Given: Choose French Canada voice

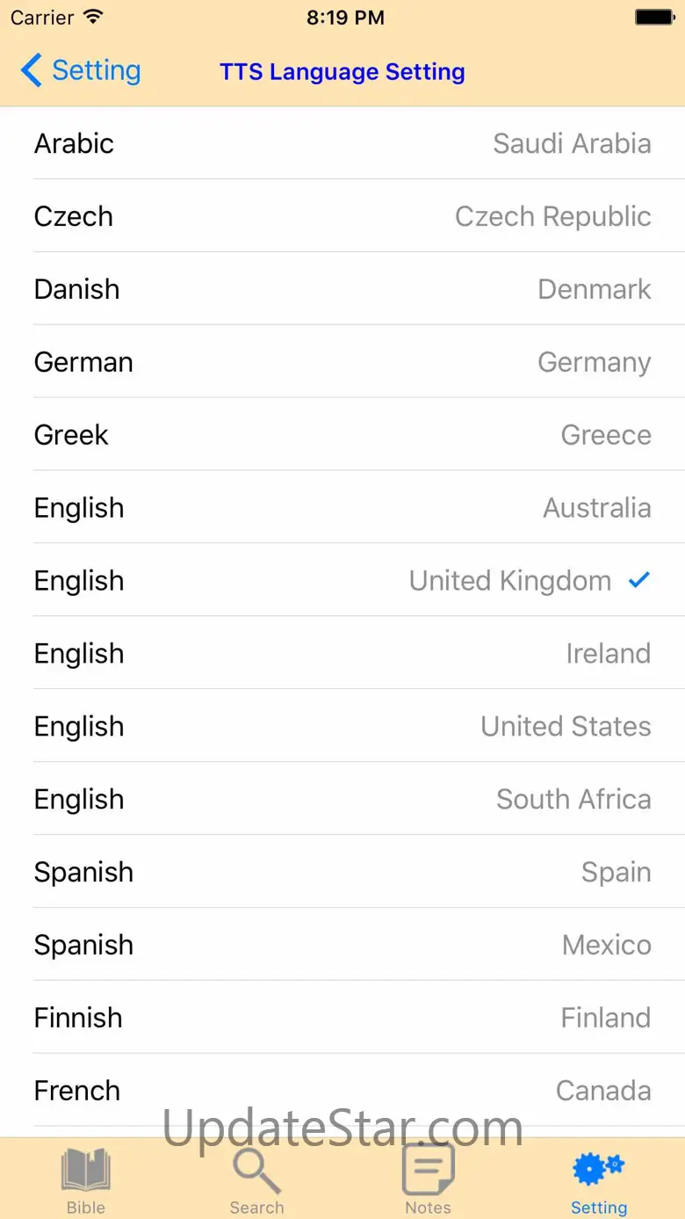Looking at the screenshot, I should tap(342, 1090).
